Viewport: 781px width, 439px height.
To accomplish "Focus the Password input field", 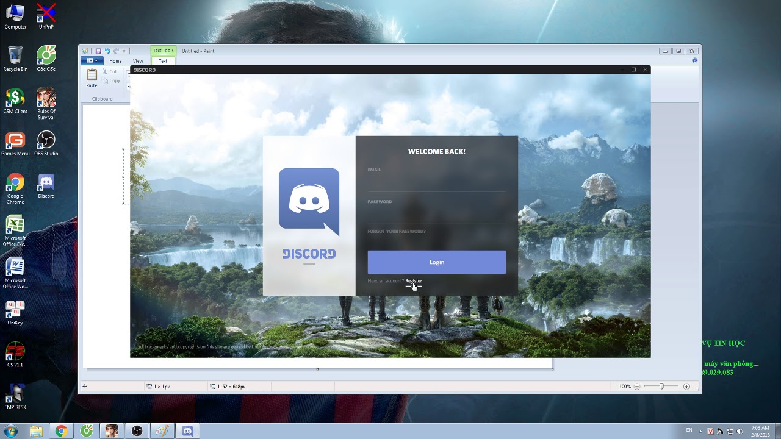I will [436, 215].
